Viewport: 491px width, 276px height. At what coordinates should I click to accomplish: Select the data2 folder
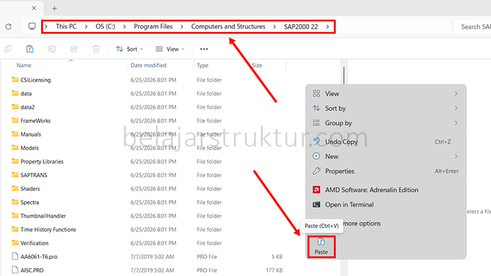(x=28, y=107)
